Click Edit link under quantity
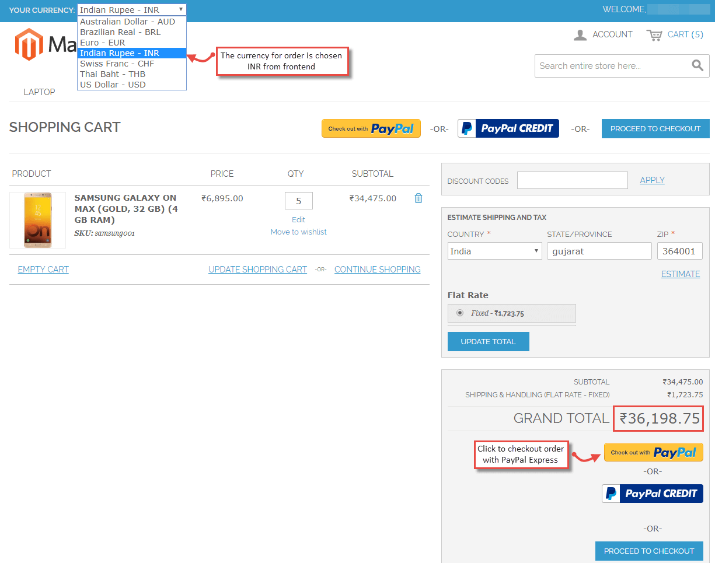Viewport: 715px width, 563px height. (299, 220)
